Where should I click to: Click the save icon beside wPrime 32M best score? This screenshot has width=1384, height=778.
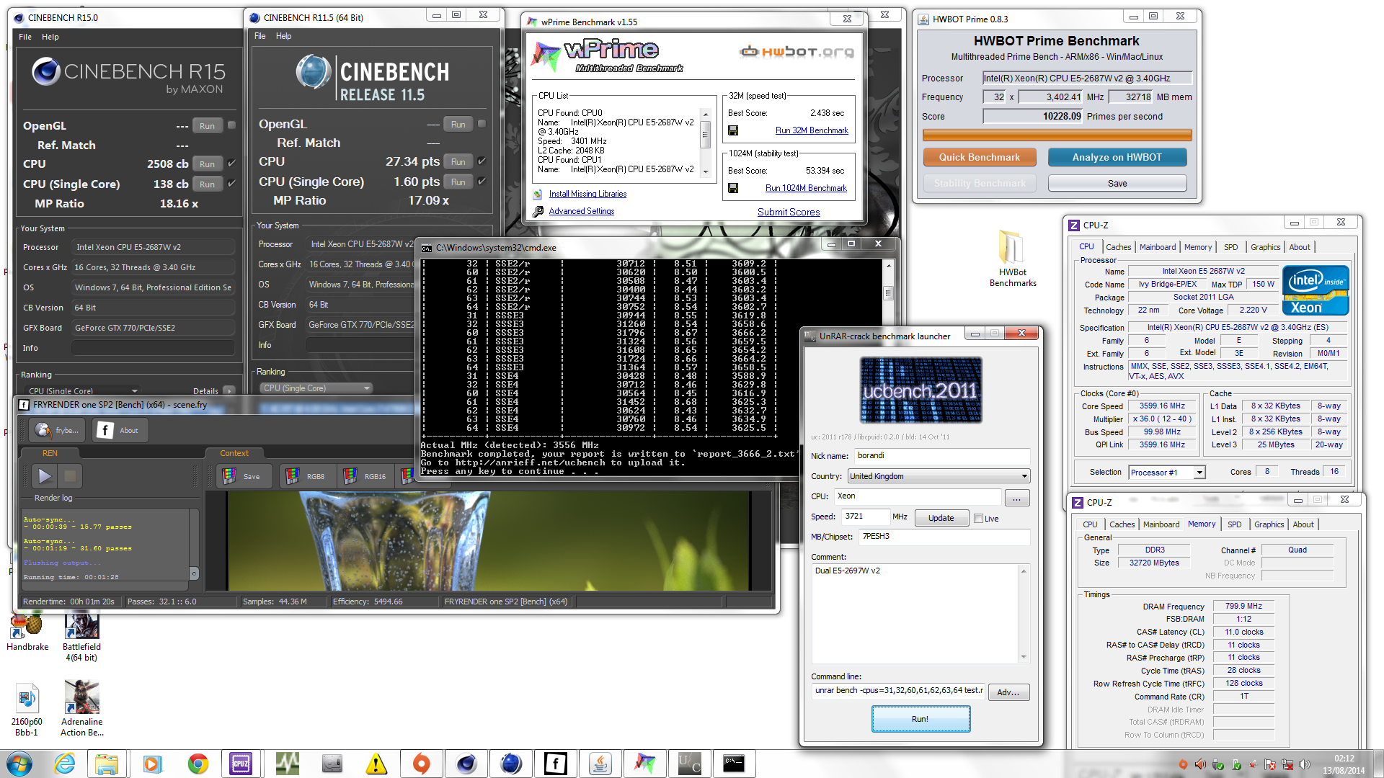coord(733,130)
